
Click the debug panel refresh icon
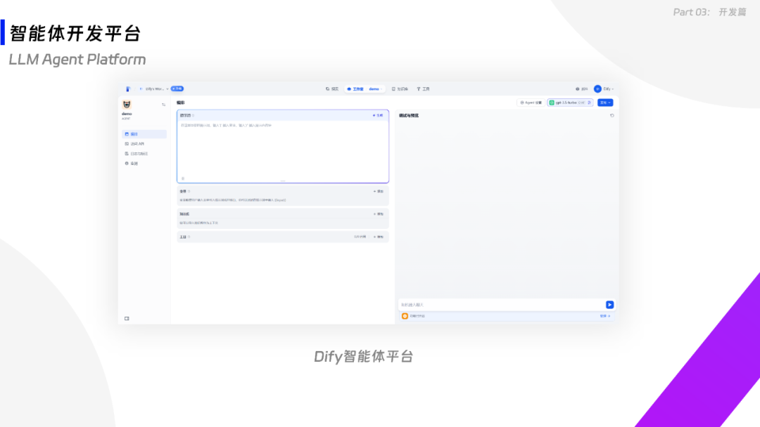[612, 116]
